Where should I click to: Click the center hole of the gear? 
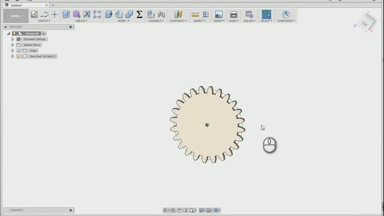tap(207, 125)
